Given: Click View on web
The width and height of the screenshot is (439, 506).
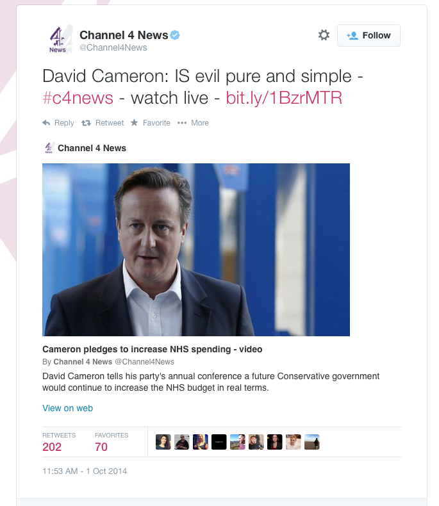Looking at the screenshot, I should [67, 408].
